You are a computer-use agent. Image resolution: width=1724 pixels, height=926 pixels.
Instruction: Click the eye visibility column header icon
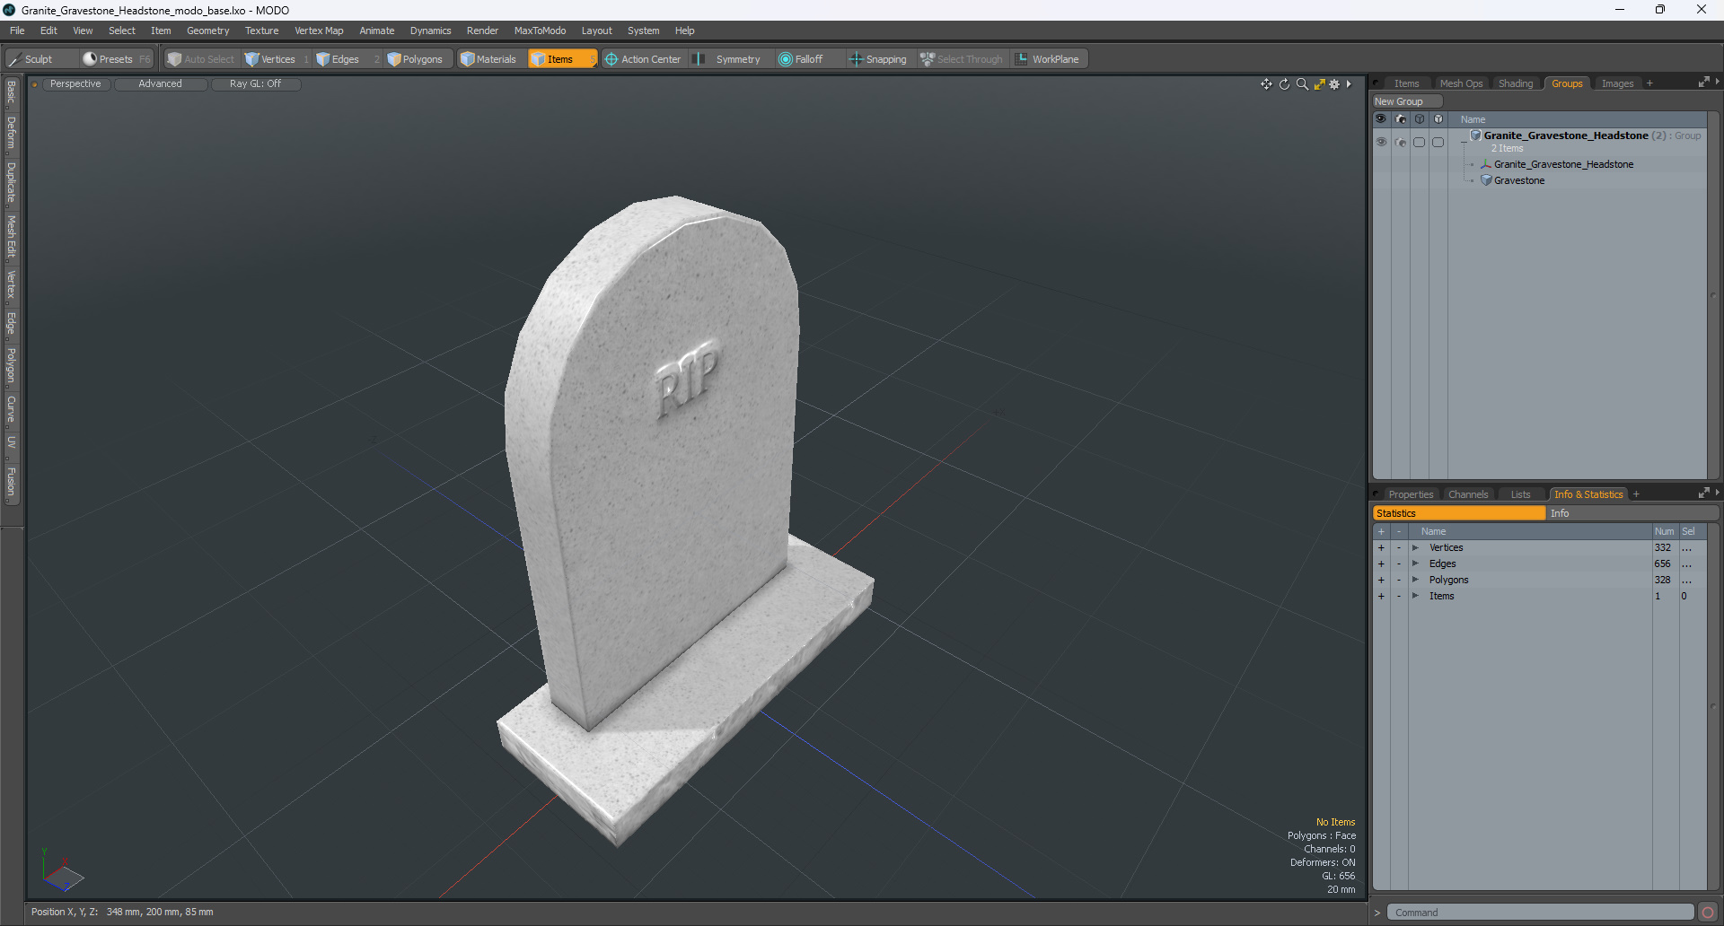1381,119
